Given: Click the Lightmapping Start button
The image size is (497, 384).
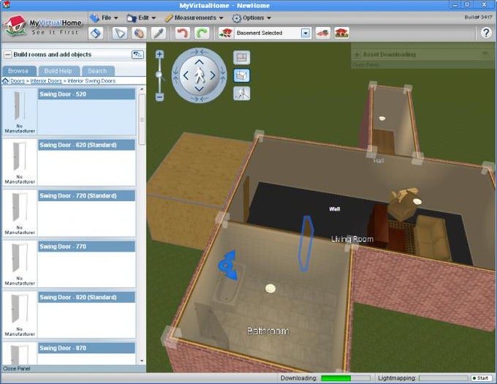Looking at the screenshot, I should (x=481, y=378).
